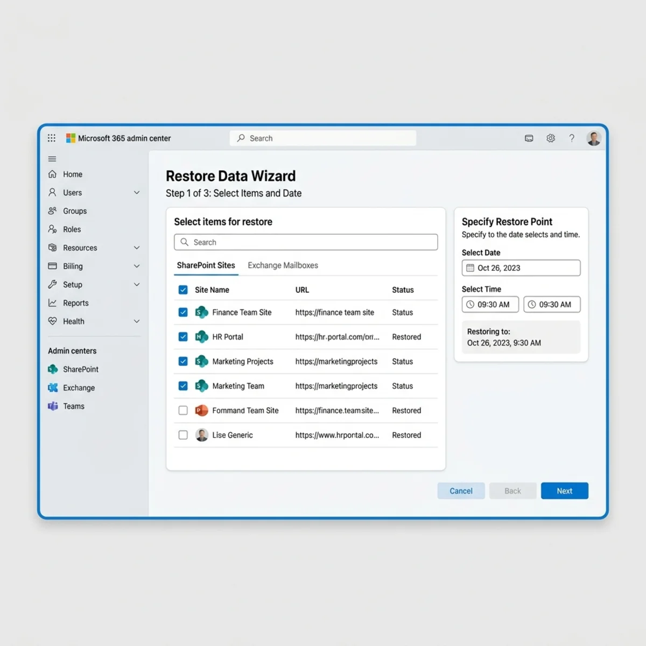
Task: Collapse the navigation hamburger menu
Action: 52,159
